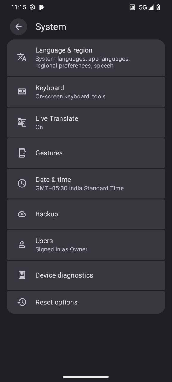172x382 pixels.
Task: Tap the Users person icon
Action: click(x=22, y=245)
